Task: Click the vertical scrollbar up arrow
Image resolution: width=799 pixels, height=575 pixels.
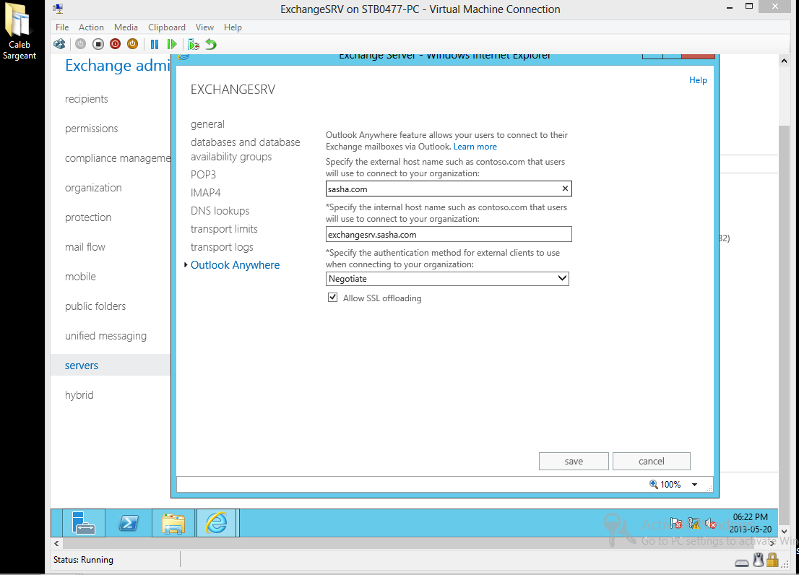Action: click(x=784, y=61)
